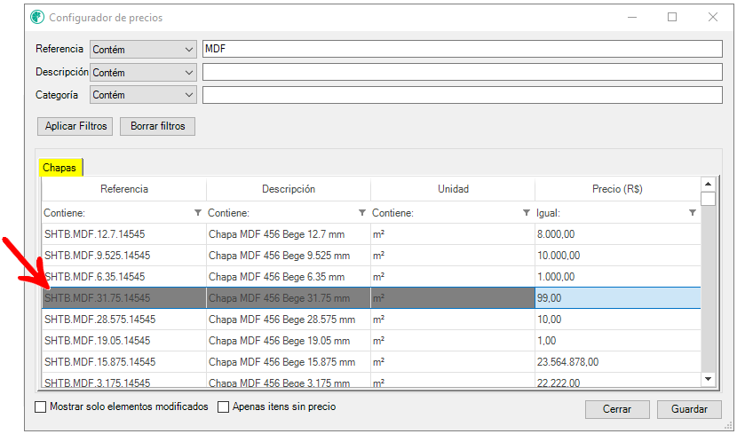Image resolution: width=737 pixels, height=434 pixels.
Task: Toggle Apenas itens sin precio checkbox
Action: (x=224, y=407)
